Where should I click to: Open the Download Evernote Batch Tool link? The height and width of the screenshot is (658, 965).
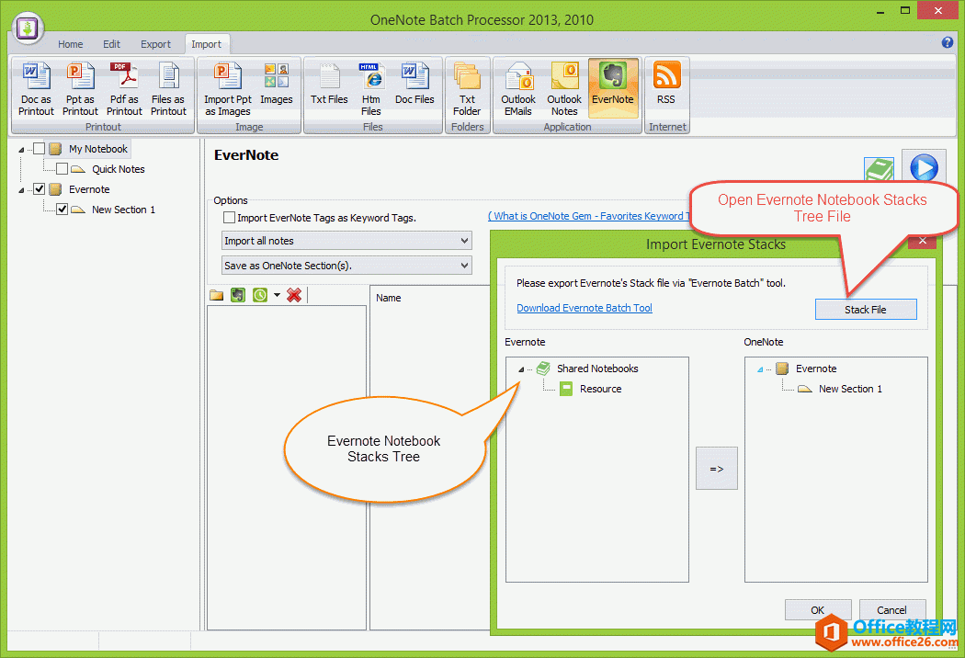click(x=584, y=308)
